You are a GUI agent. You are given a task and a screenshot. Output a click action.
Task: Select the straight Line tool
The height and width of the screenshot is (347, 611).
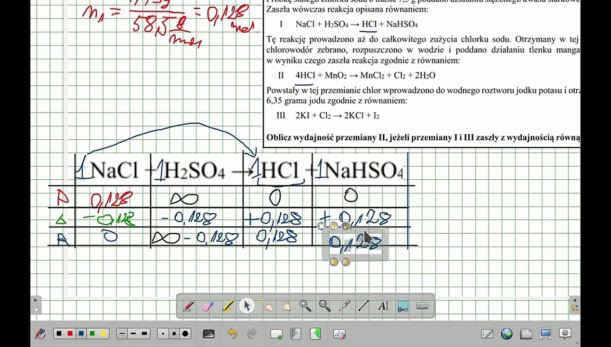tap(364, 306)
